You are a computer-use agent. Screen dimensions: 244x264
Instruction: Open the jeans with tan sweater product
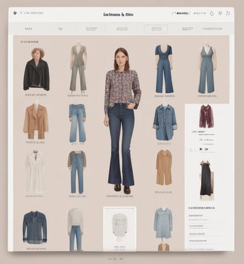point(77,172)
